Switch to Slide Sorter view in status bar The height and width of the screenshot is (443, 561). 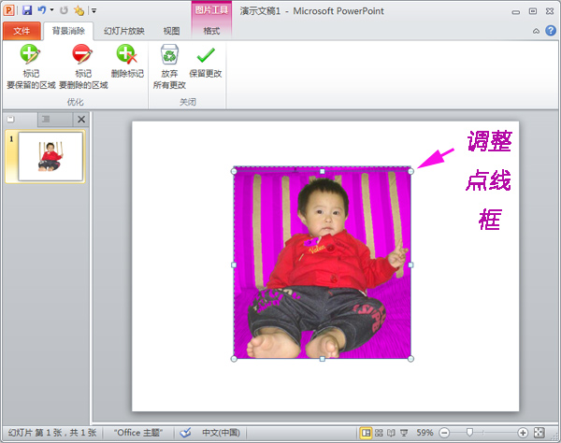(379, 433)
